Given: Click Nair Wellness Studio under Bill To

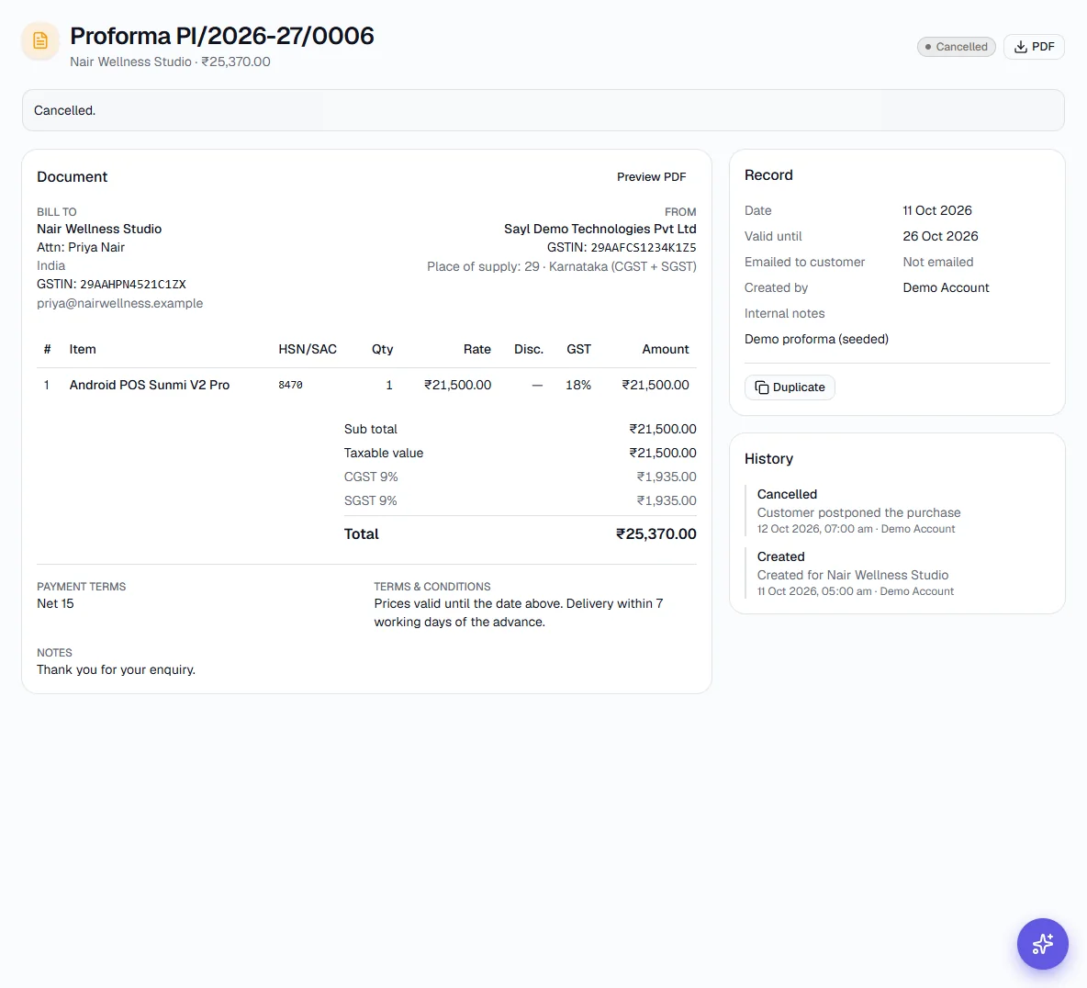Looking at the screenshot, I should (99, 229).
